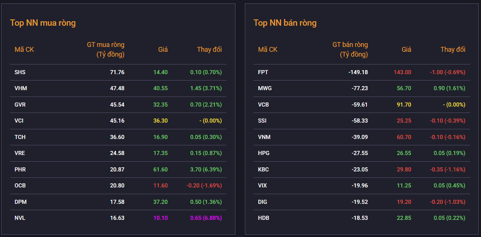
Task: Click the VCI stock symbol
Action: 19,121
